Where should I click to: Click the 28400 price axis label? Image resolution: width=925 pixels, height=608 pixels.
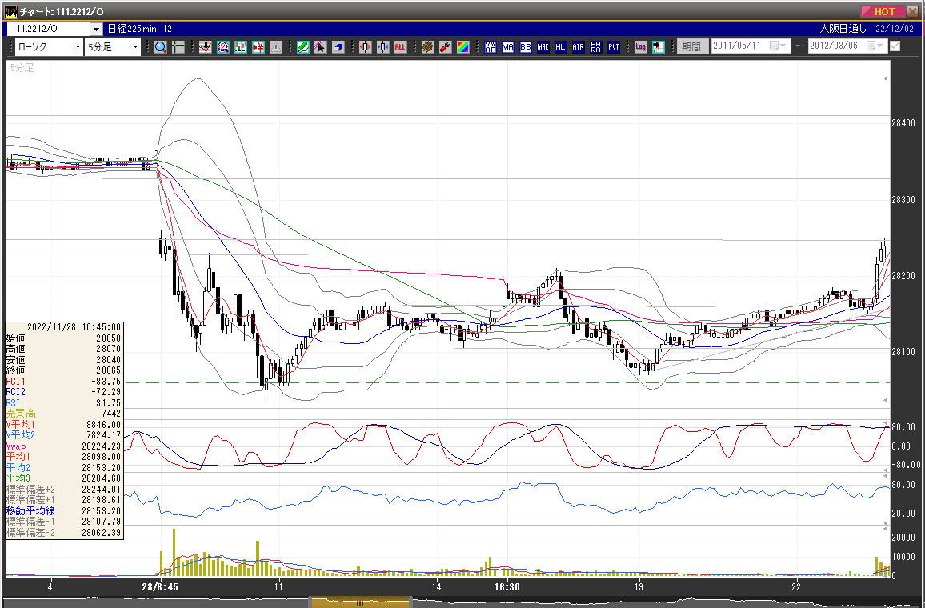coord(903,122)
